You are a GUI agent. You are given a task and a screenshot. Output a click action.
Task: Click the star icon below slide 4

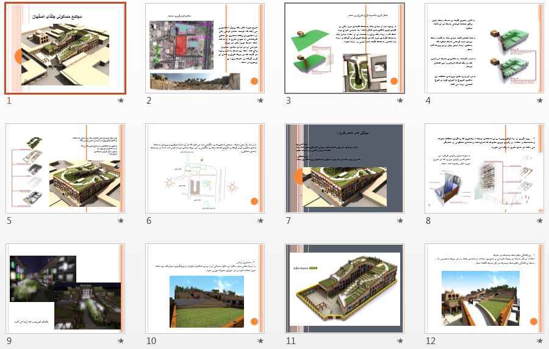[x=540, y=100]
